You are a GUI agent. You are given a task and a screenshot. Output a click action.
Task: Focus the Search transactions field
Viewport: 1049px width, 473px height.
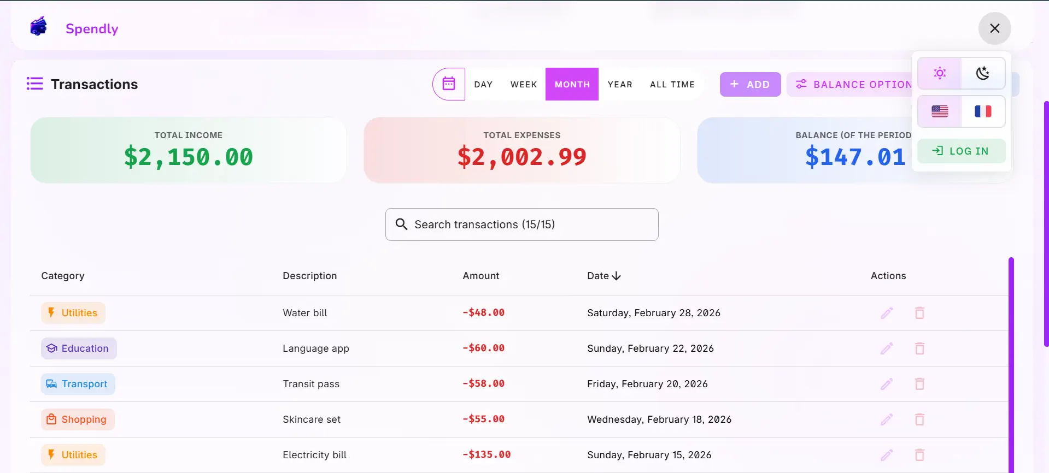click(x=521, y=224)
